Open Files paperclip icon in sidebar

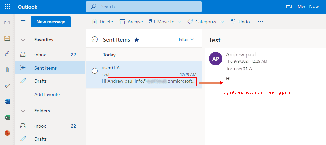click(7, 70)
